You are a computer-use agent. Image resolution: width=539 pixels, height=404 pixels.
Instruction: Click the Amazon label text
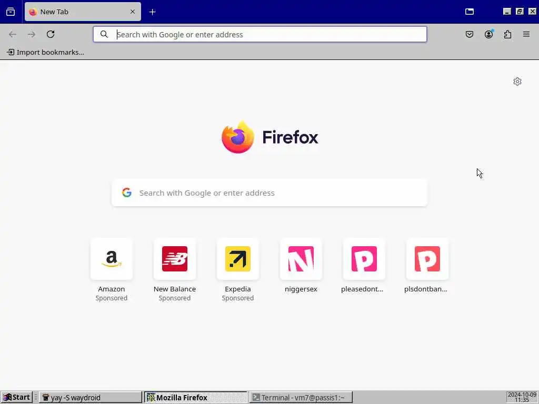[112, 289]
